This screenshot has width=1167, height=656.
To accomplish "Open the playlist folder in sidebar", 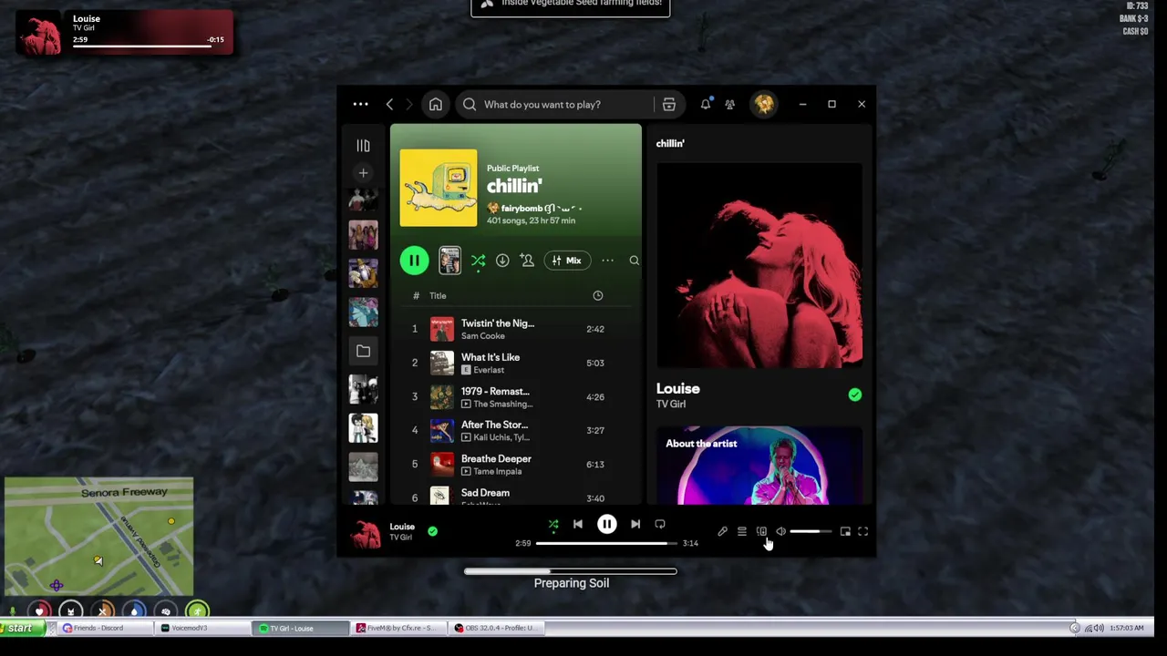I will (x=363, y=351).
